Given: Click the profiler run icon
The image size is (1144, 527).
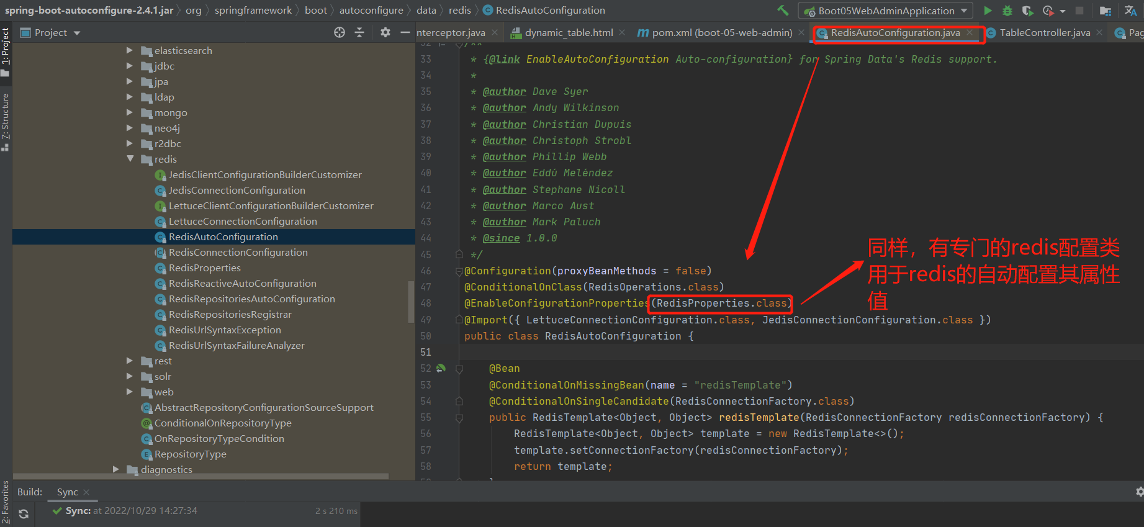Looking at the screenshot, I should click(1048, 11).
